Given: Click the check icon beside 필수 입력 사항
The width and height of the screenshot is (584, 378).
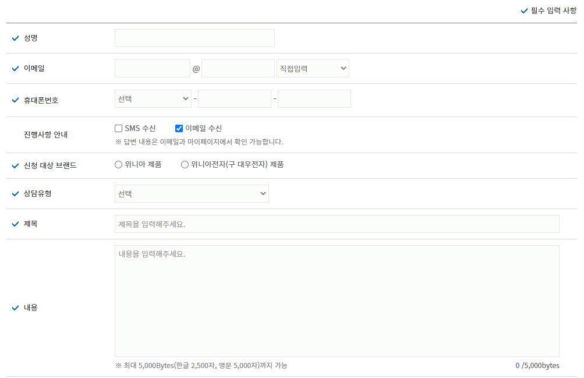Looking at the screenshot, I should (x=523, y=10).
